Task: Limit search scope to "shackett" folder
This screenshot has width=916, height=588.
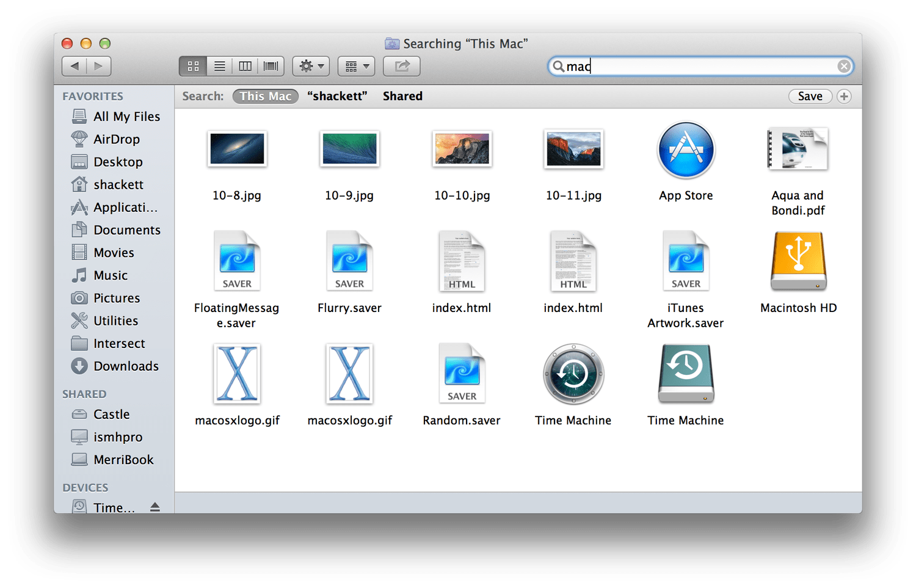Action: (x=337, y=96)
